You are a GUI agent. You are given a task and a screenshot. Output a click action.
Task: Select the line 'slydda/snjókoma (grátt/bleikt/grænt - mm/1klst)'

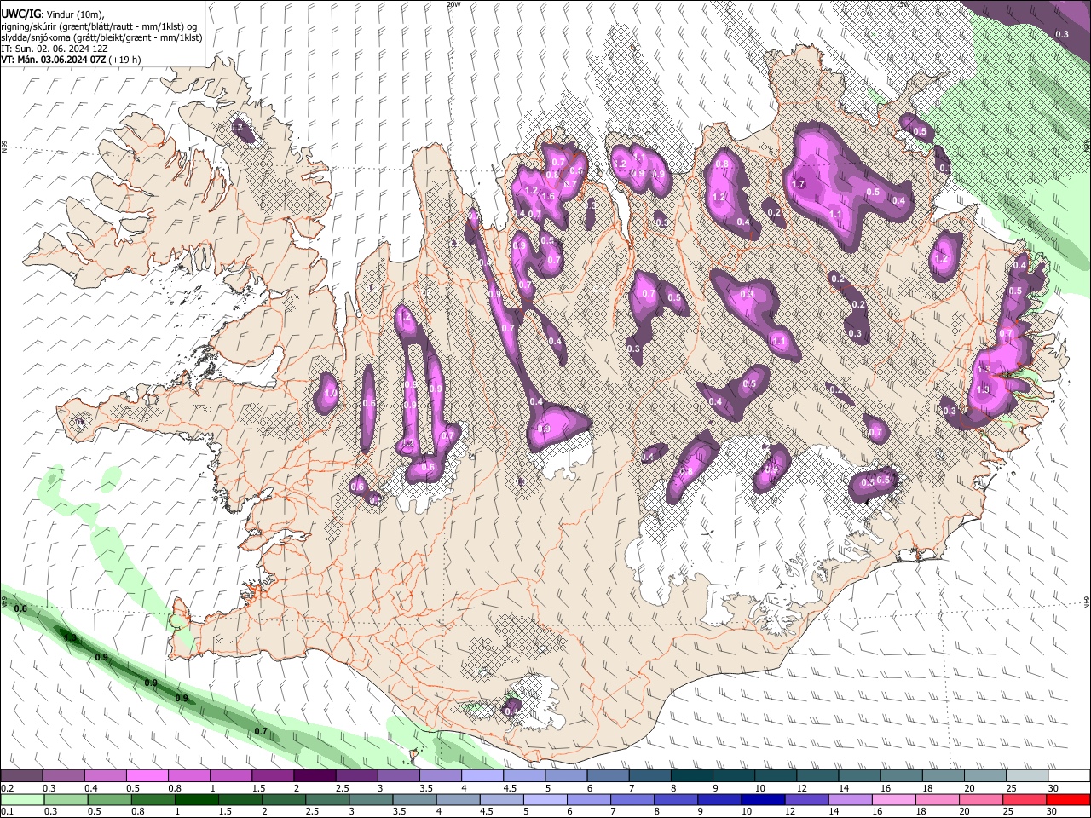coord(101,37)
